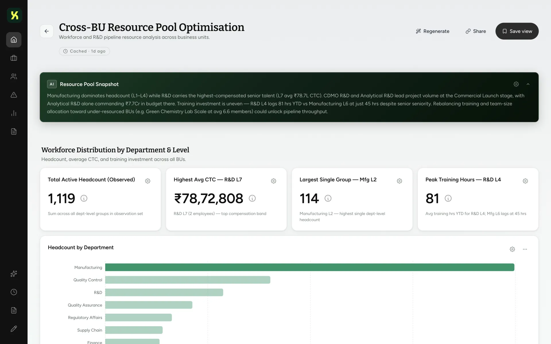Image resolution: width=551 pixels, height=344 pixels.
Task: Open the upper document sidebar icon
Action: 14,132
